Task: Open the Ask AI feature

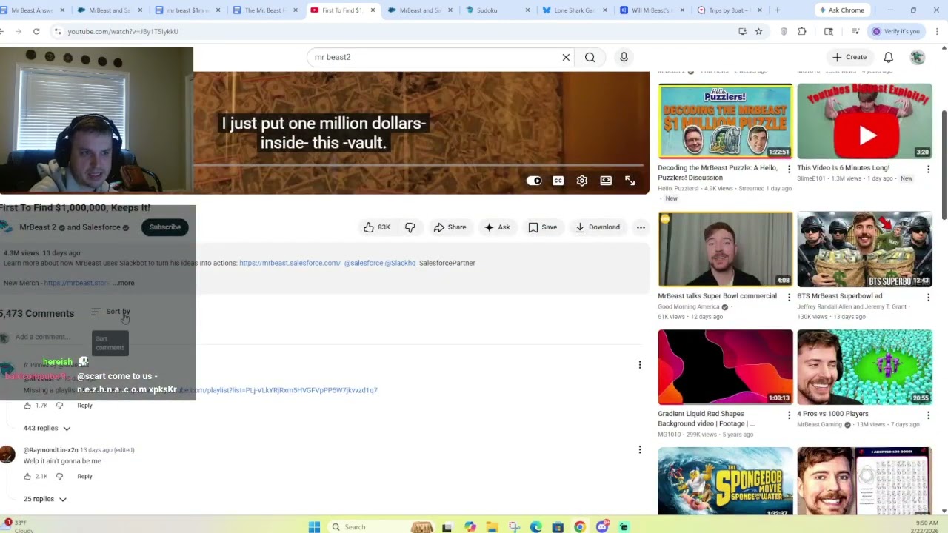Action: [x=496, y=227]
